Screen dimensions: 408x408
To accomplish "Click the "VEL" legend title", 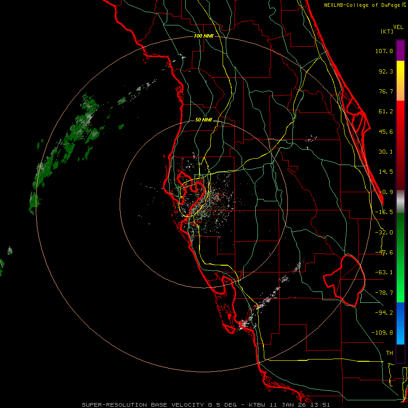I will pyautogui.click(x=398, y=27).
